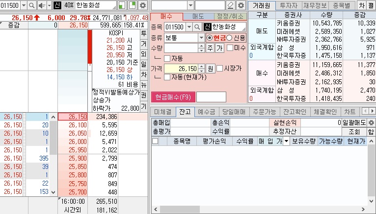Switch to the 매수 buy tab
The height and width of the screenshot is (214, 376).
(x=167, y=16)
